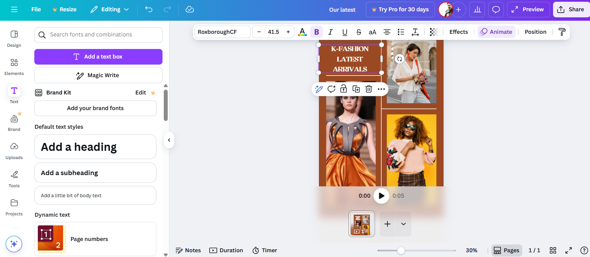
Task: Toggle bold formatting off
Action: [316, 32]
